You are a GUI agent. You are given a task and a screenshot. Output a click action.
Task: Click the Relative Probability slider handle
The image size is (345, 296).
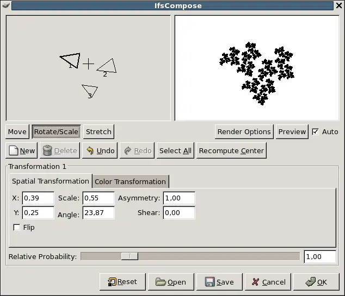129,256
